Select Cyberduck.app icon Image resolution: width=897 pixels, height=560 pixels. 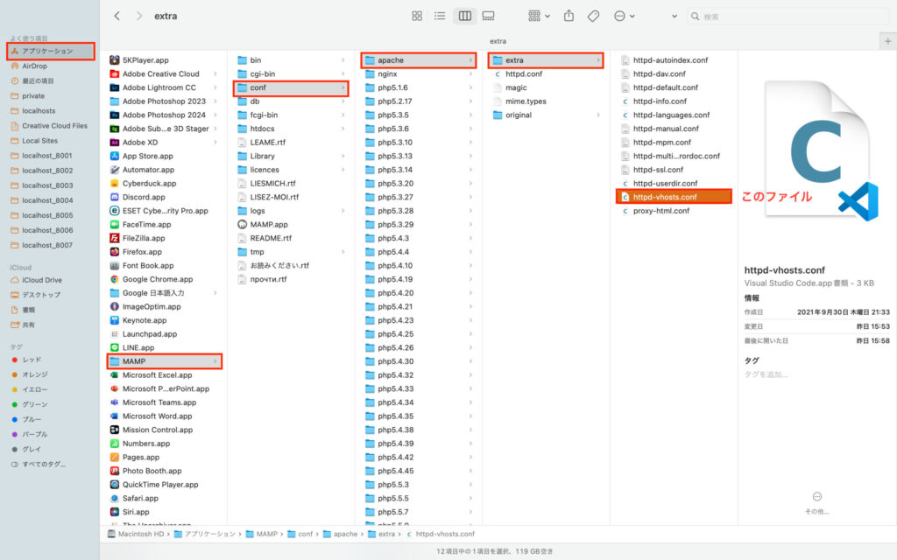[x=115, y=184]
